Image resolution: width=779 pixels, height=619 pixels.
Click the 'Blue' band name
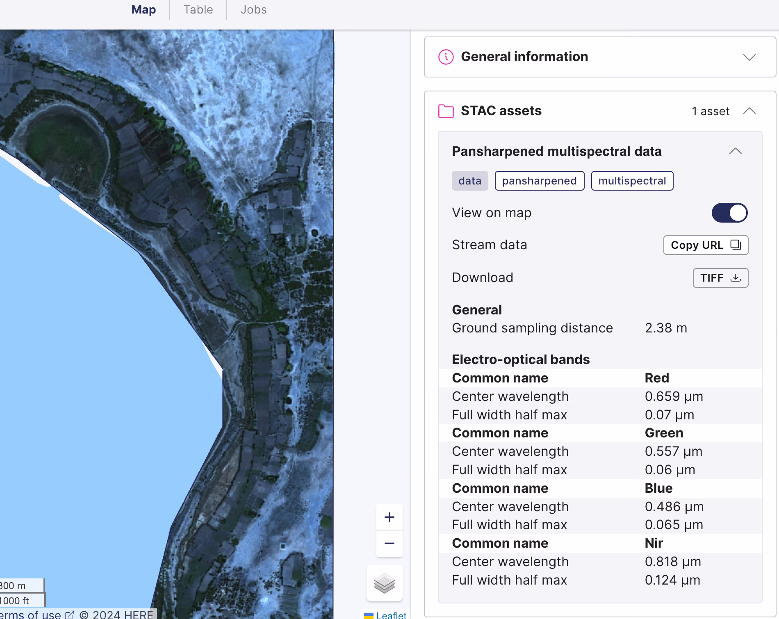tap(659, 488)
